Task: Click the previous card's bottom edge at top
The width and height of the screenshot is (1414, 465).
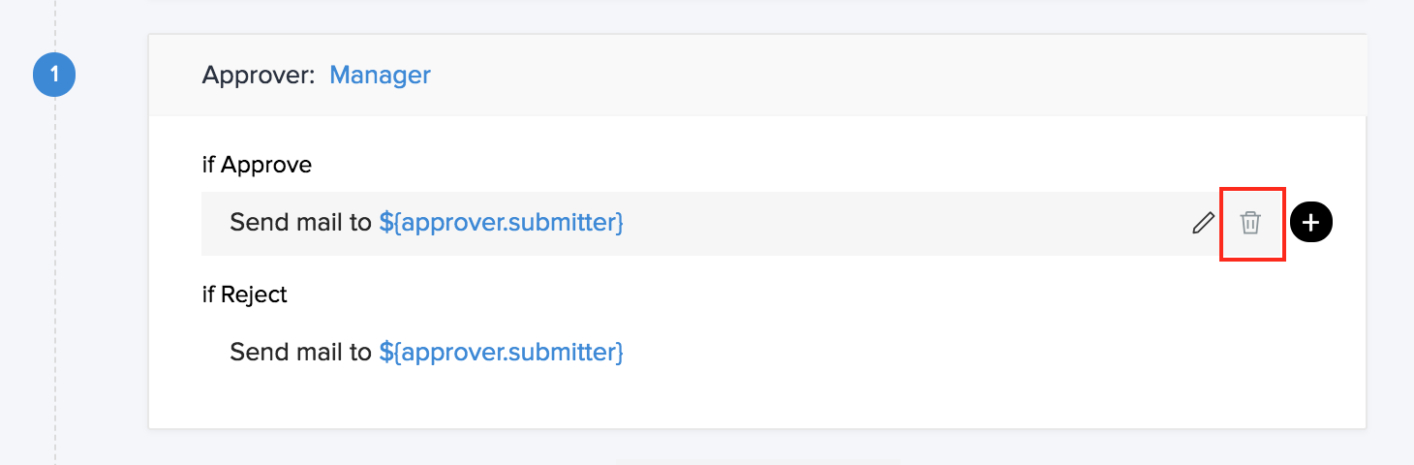Action: 755,1
